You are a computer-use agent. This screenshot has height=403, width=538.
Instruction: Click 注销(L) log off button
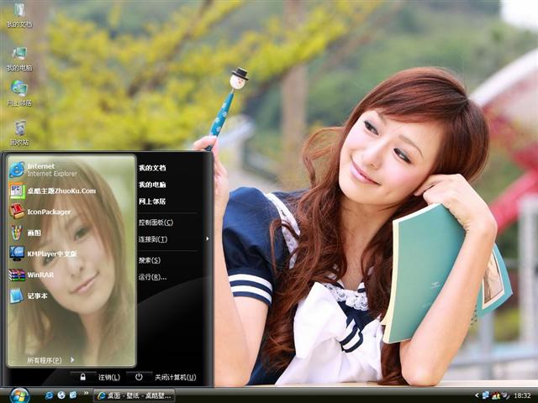[x=109, y=377]
